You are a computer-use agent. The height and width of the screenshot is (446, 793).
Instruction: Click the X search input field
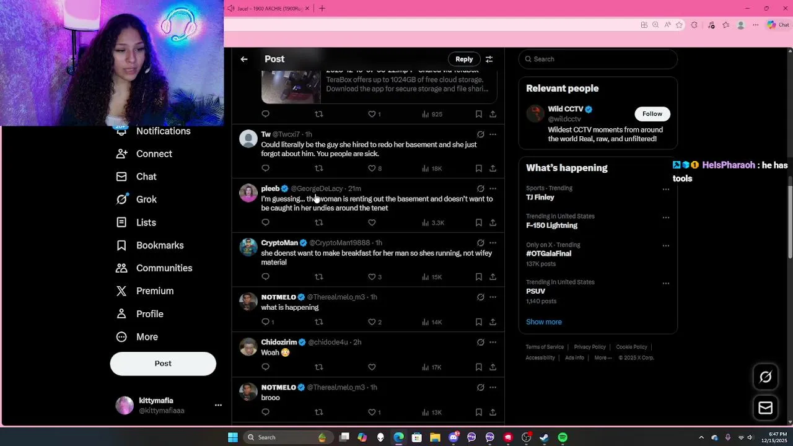598,59
